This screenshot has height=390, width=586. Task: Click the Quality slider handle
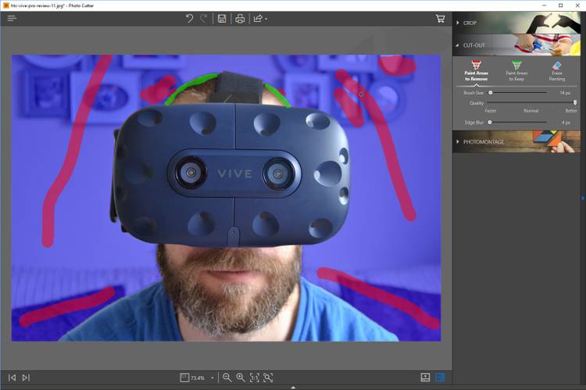pos(575,102)
